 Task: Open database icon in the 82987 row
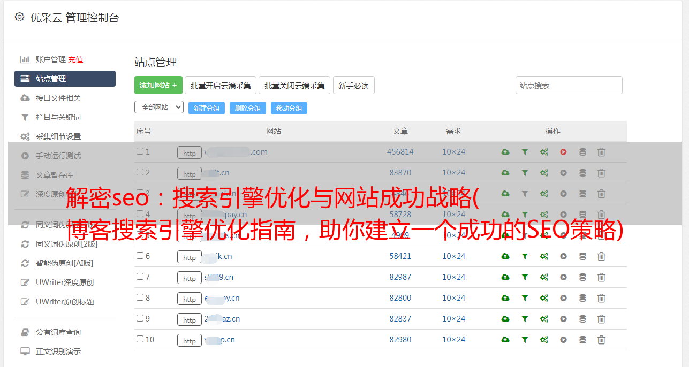point(582,277)
